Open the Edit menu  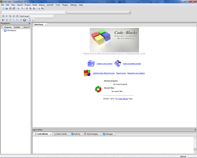pyautogui.click(x=7, y=5)
